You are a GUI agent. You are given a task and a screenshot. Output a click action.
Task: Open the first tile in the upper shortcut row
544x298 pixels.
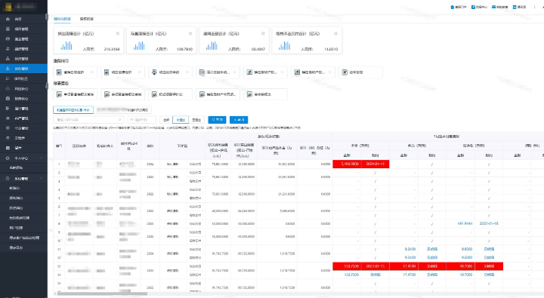click(76, 72)
